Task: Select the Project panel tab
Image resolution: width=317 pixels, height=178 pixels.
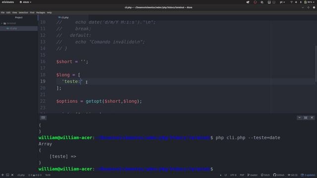Action: click(19, 18)
